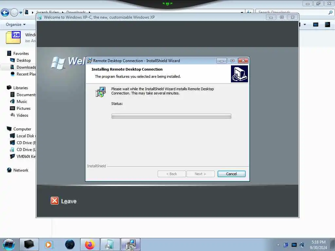Viewport: 335px width, 251px height.
Task: Open Explorer help icon in toolbar
Action: tap(327, 25)
